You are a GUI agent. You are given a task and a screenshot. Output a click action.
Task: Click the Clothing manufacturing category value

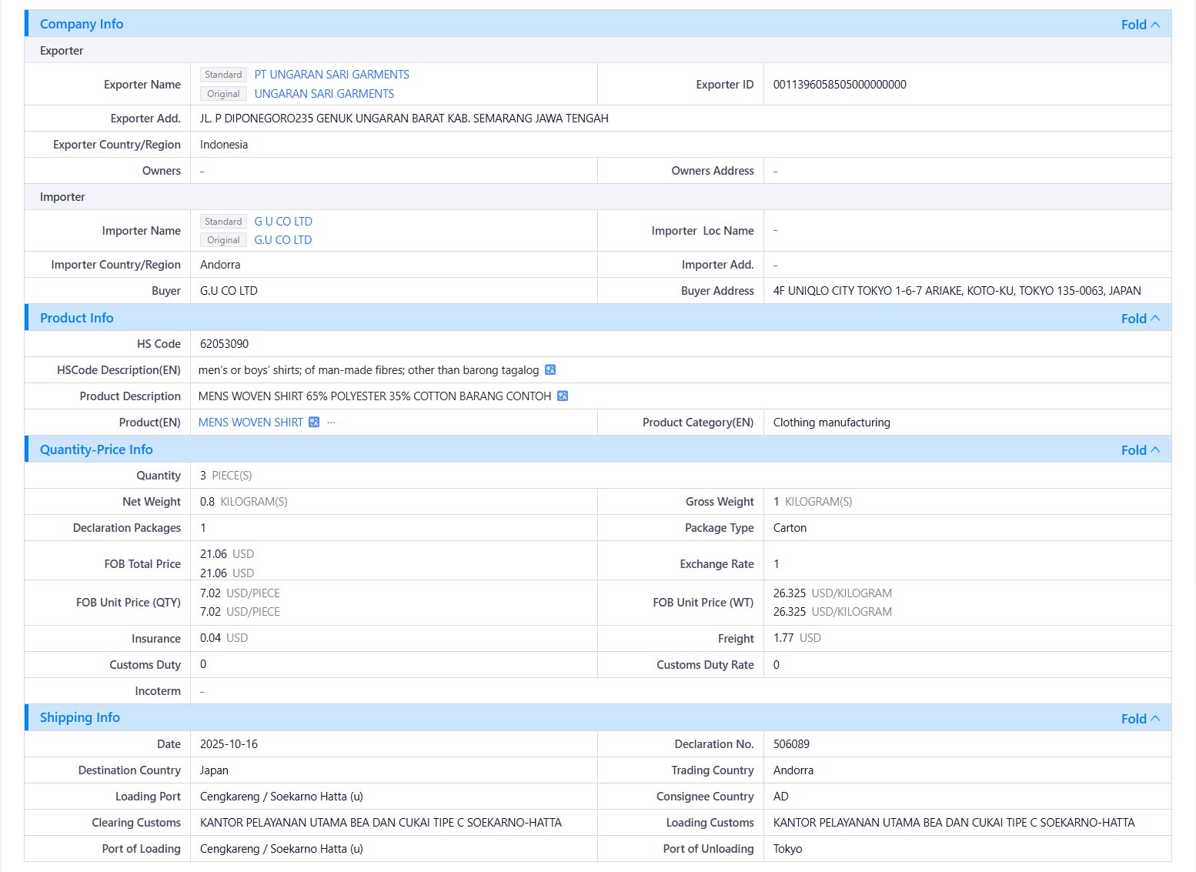(831, 423)
